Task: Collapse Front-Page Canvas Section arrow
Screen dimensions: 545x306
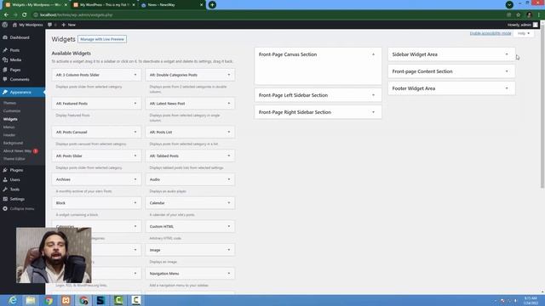Action: [373, 54]
